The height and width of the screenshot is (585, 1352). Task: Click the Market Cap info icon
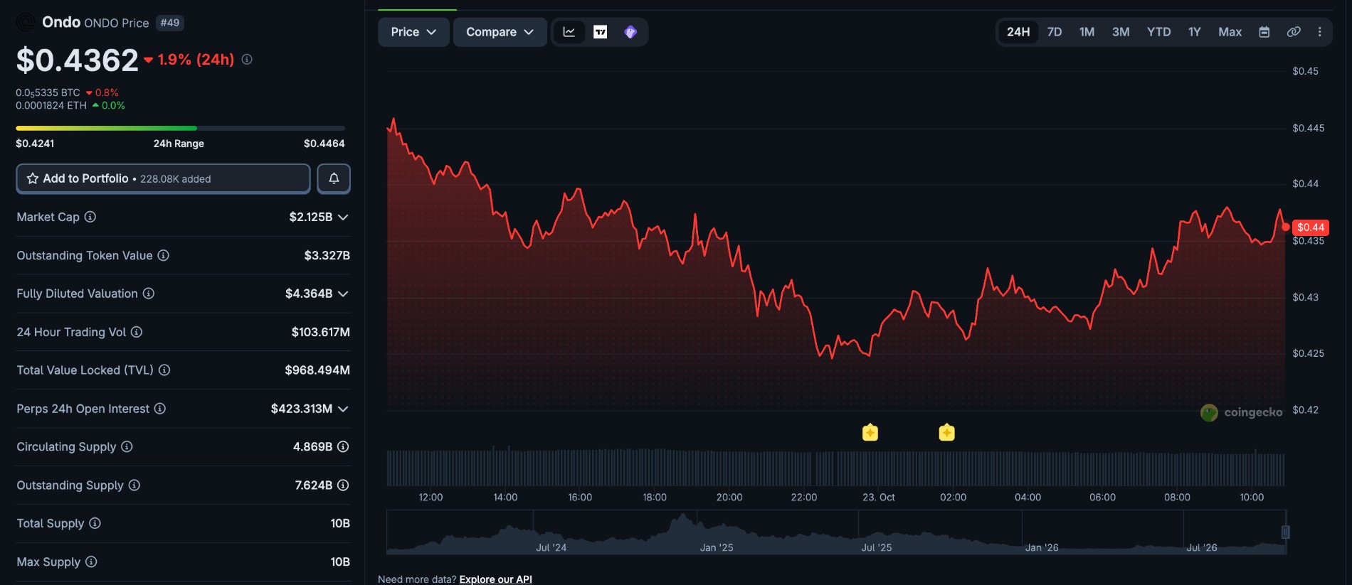[x=90, y=217]
